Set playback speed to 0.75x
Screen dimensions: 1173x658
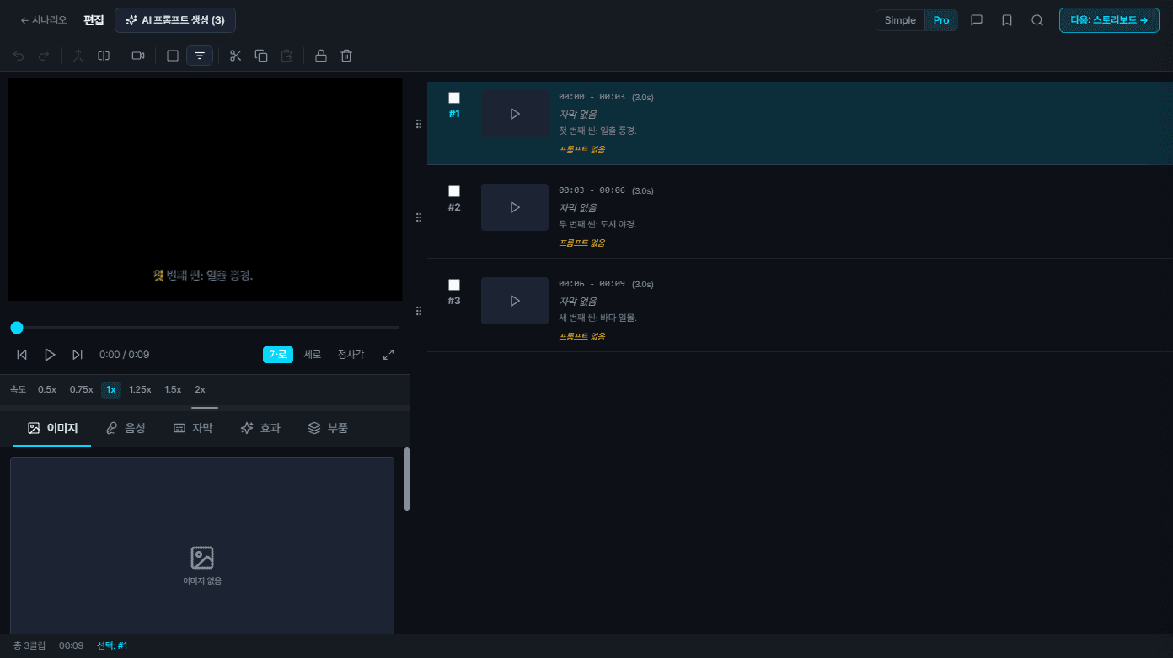tap(82, 389)
